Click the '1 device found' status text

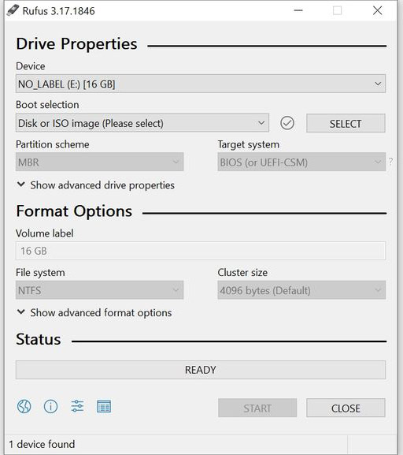point(42,444)
